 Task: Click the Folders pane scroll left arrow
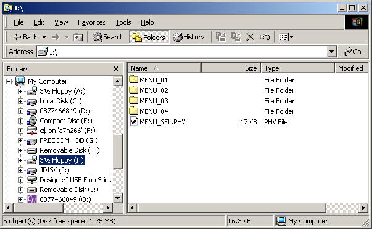[9, 208]
